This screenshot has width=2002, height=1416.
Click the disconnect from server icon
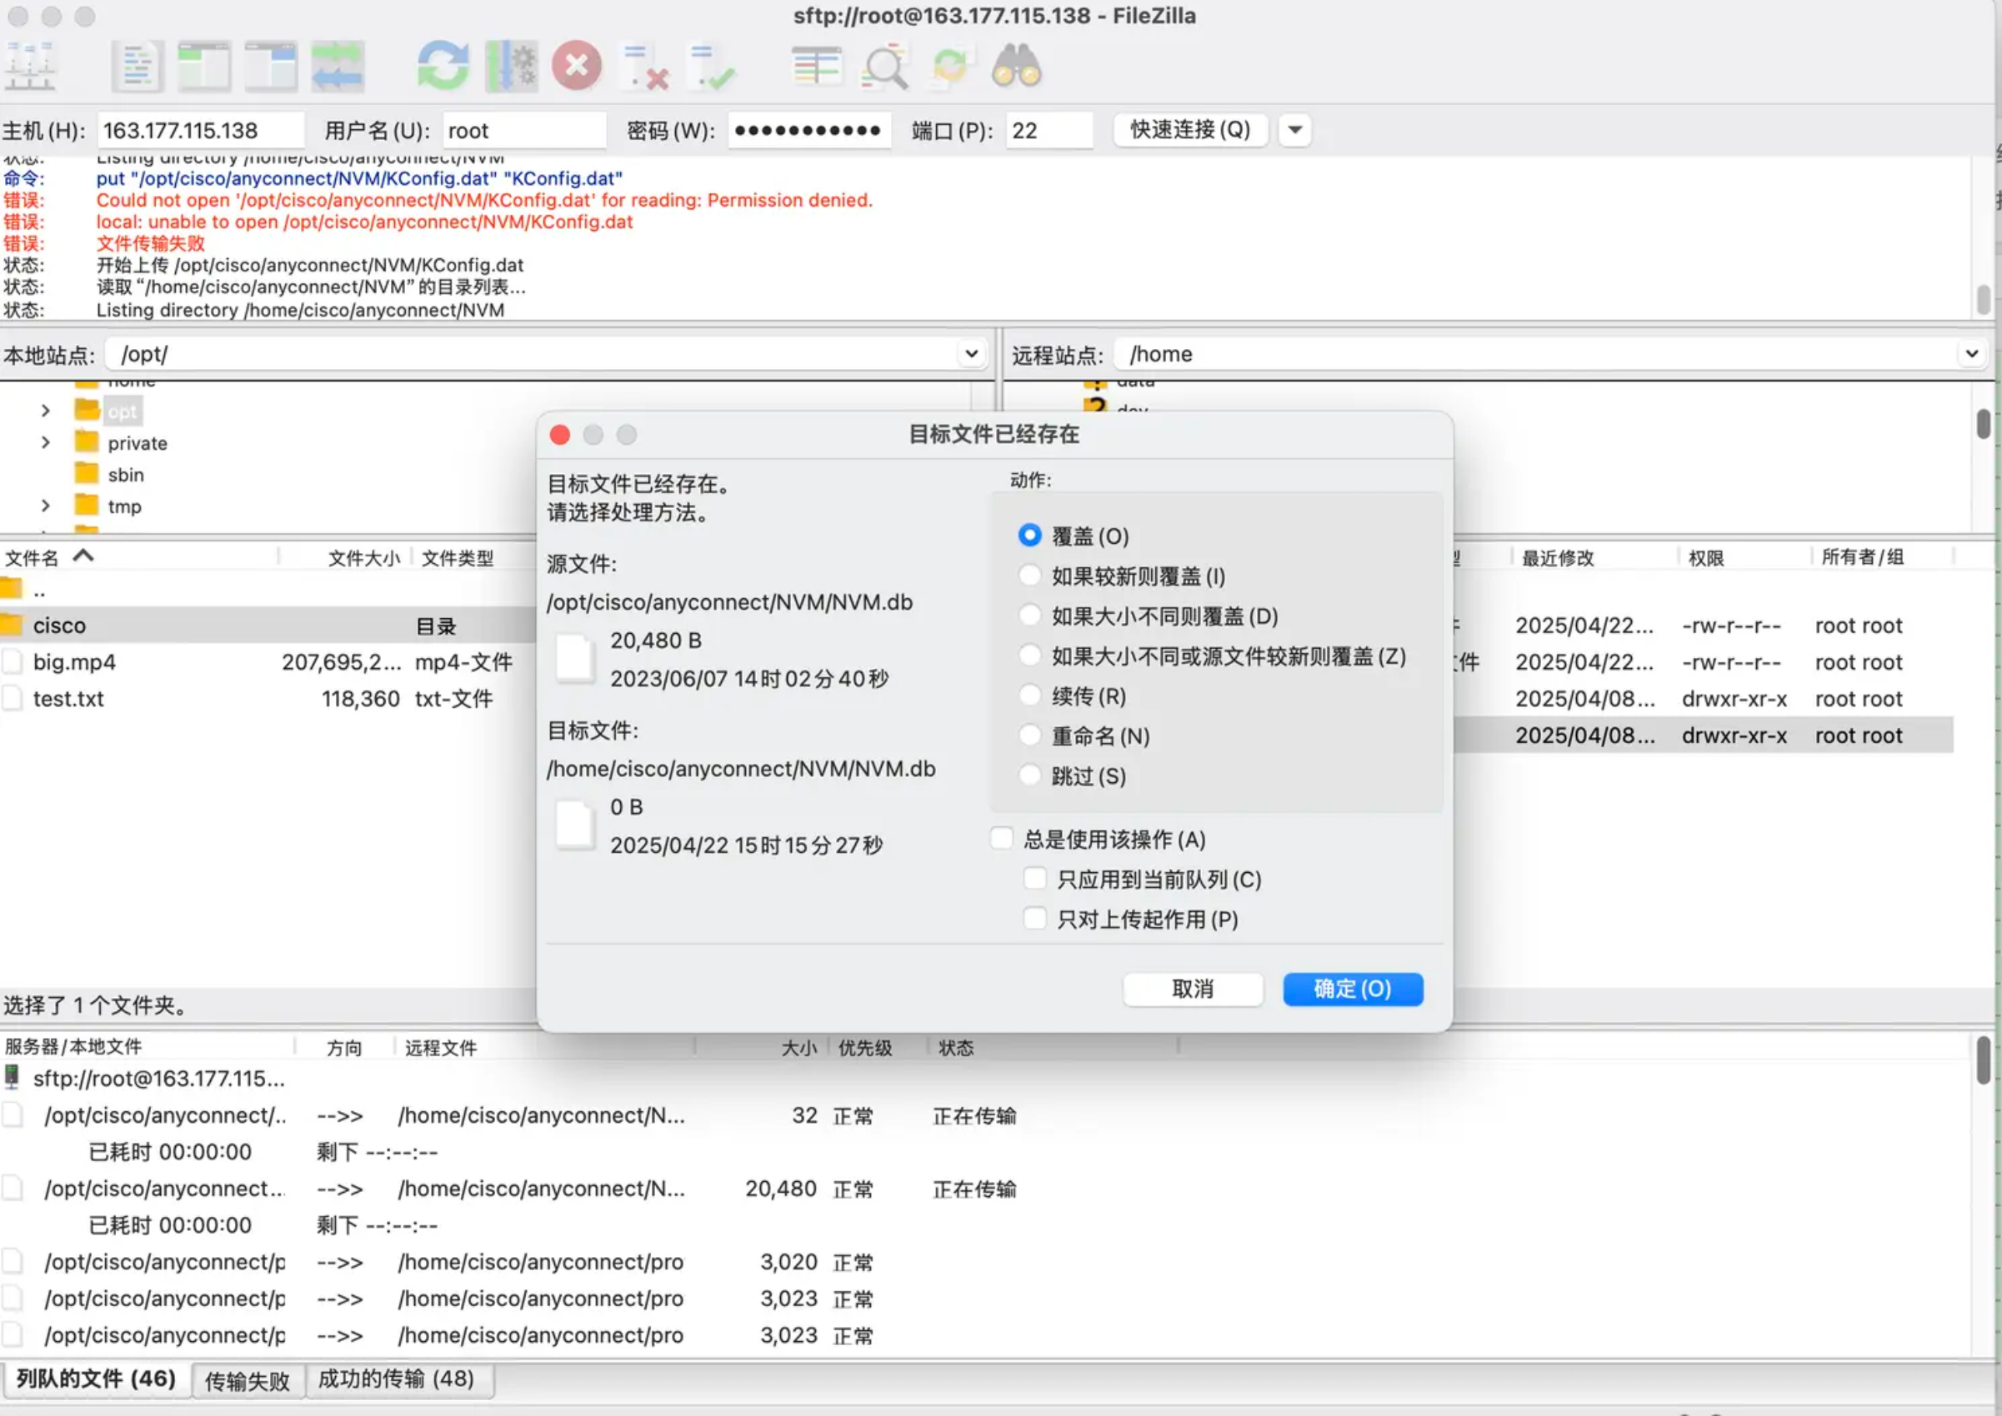click(644, 66)
